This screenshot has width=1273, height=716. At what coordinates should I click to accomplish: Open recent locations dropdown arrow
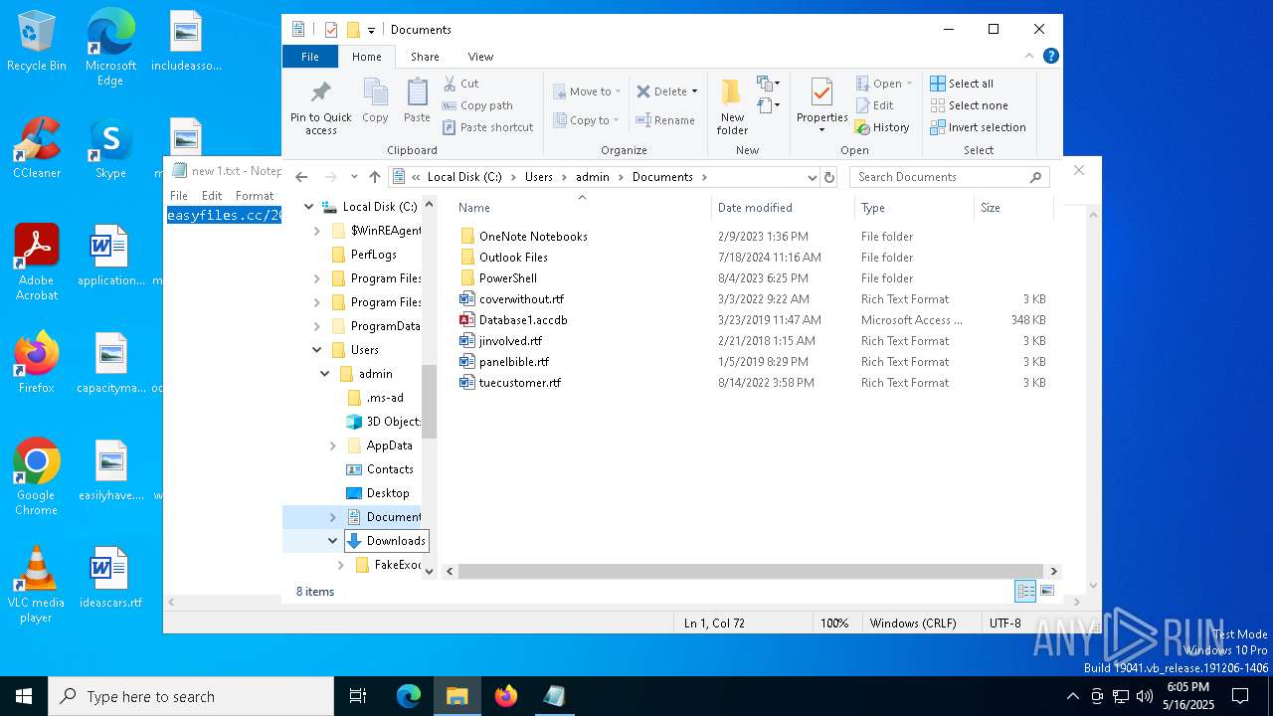coord(354,177)
